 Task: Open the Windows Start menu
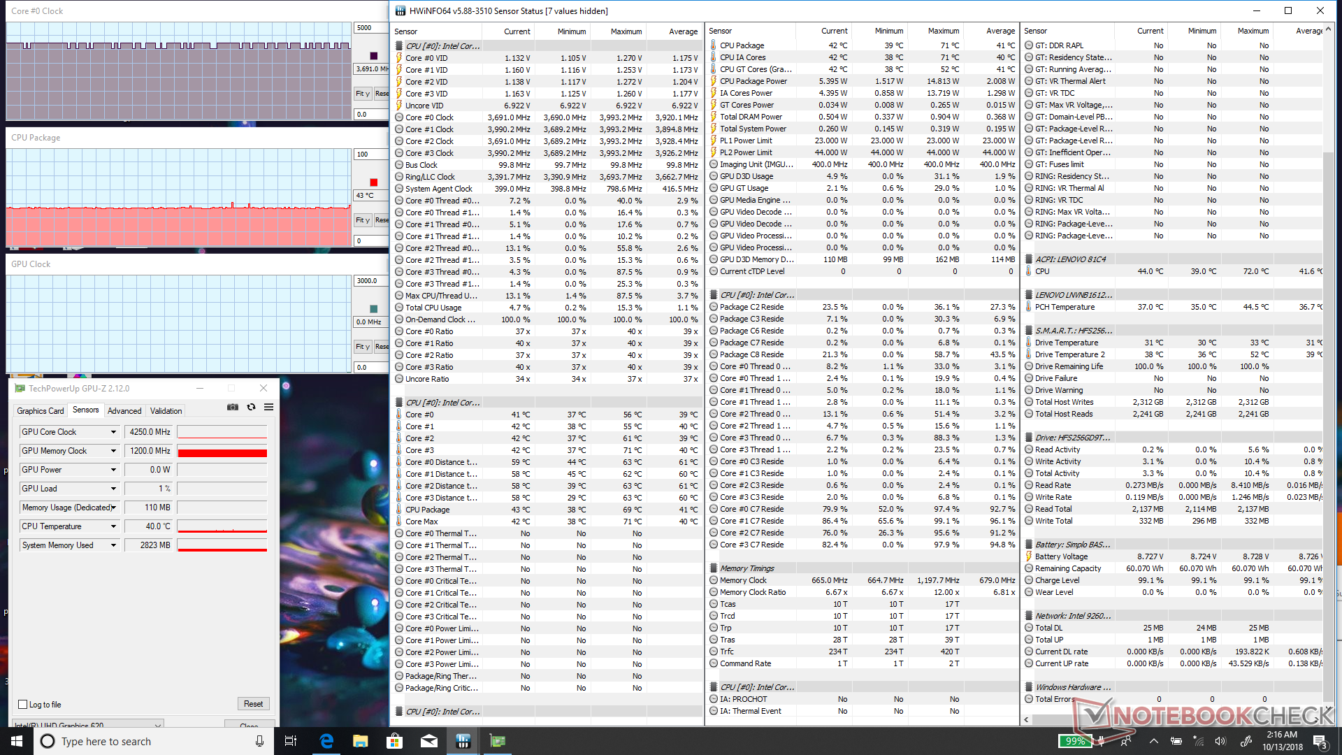(x=17, y=741)
